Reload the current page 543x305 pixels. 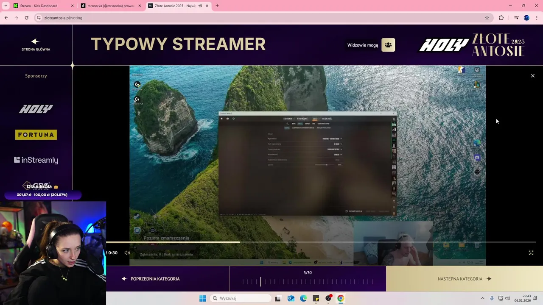(x=26, y=18)
